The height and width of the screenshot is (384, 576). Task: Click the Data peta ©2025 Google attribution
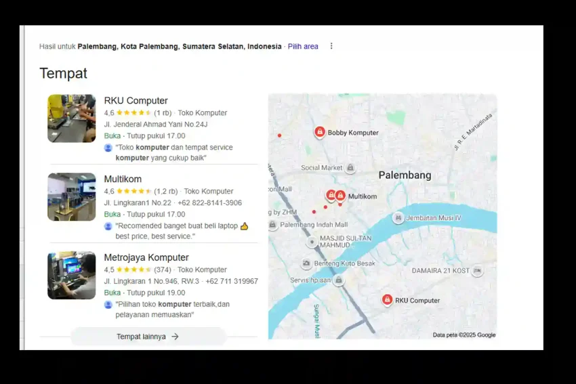coord(464,335)
